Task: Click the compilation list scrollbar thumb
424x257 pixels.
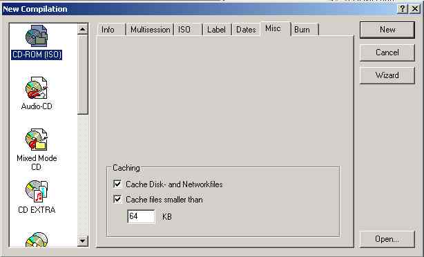Action: 83,75
